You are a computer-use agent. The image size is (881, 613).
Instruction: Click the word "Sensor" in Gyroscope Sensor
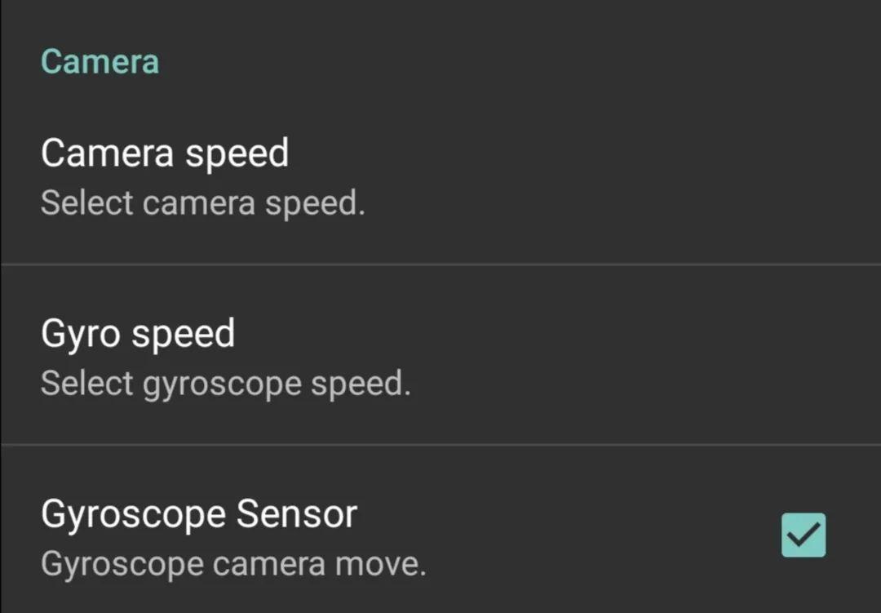click(297, 515)
